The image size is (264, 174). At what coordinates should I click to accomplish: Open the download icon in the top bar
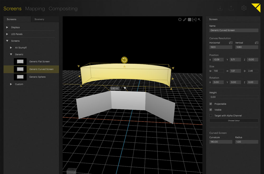[220, 8]
